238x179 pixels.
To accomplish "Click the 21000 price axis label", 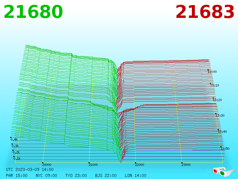I will pos(93,165).
